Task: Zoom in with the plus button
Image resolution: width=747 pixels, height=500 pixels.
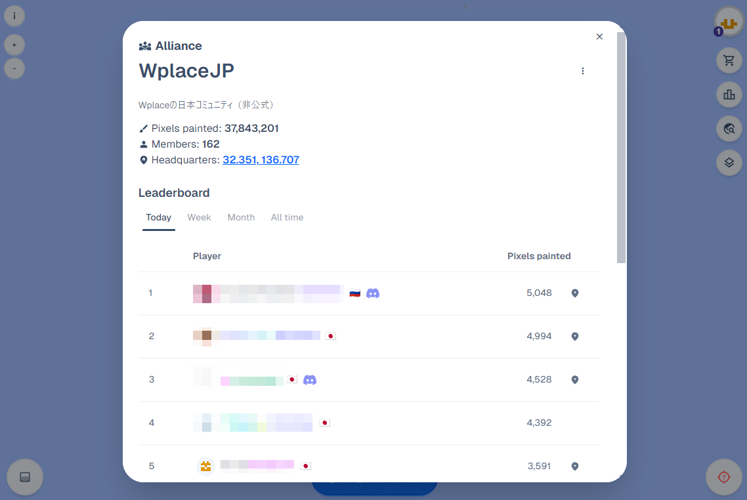Action: (x=14, y=45)
